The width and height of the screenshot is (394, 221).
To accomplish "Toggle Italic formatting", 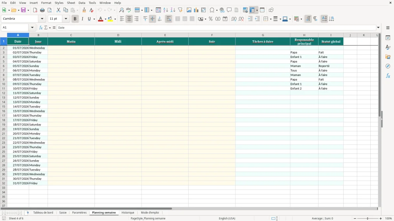I will [82, 19].
